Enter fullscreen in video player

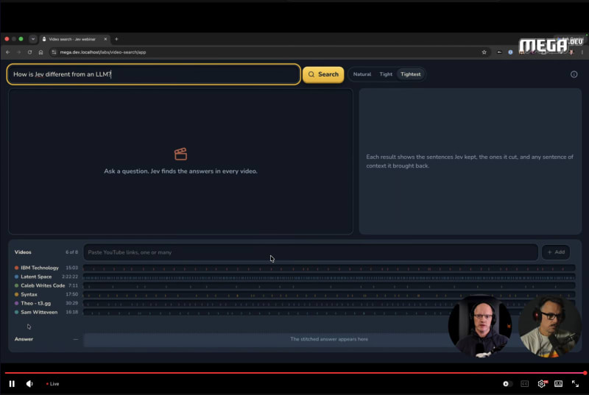[575, 384]
